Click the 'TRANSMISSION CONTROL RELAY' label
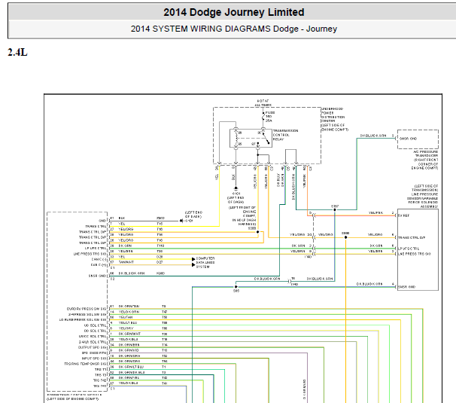Image resolution: width=456 pixels, height=403 pixels. tap(285, 135)
